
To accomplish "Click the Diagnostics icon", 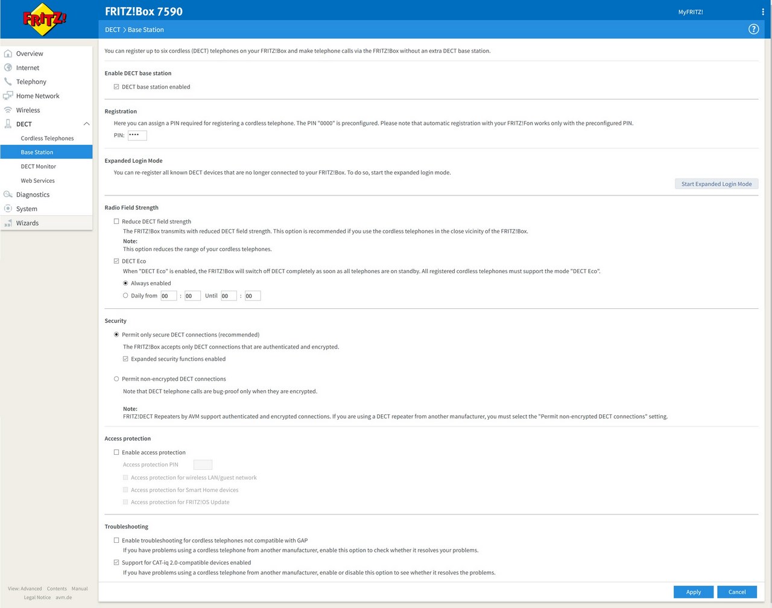I will tap(8, 194).
